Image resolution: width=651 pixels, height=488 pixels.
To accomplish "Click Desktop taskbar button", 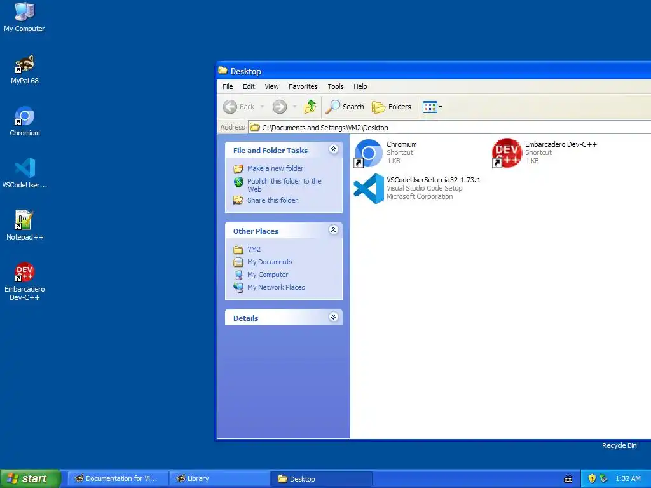I will pos(321,479).
